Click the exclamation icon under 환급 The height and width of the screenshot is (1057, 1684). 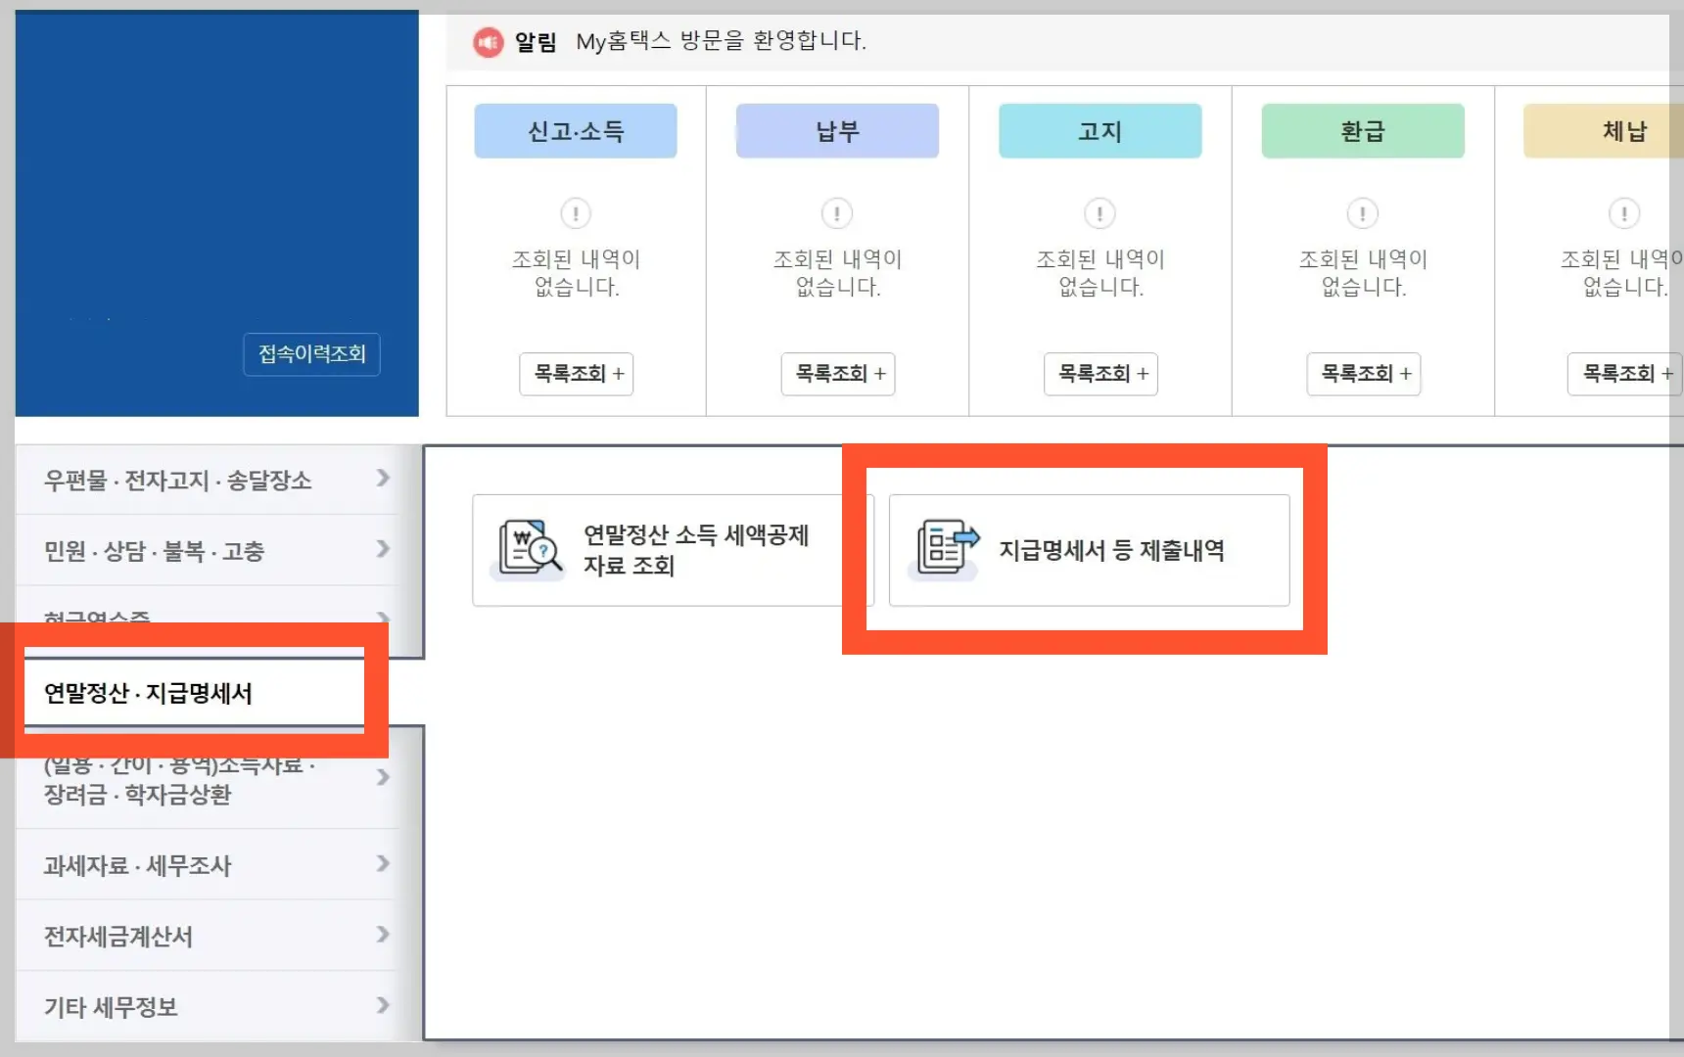[x=1362, y=212]
